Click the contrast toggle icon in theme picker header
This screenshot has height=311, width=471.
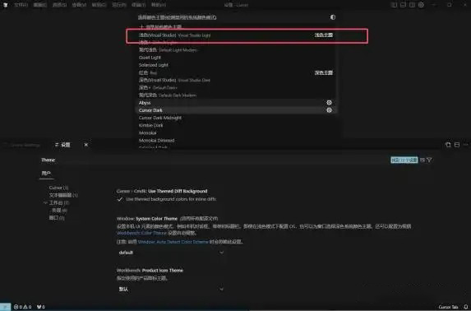333,17
